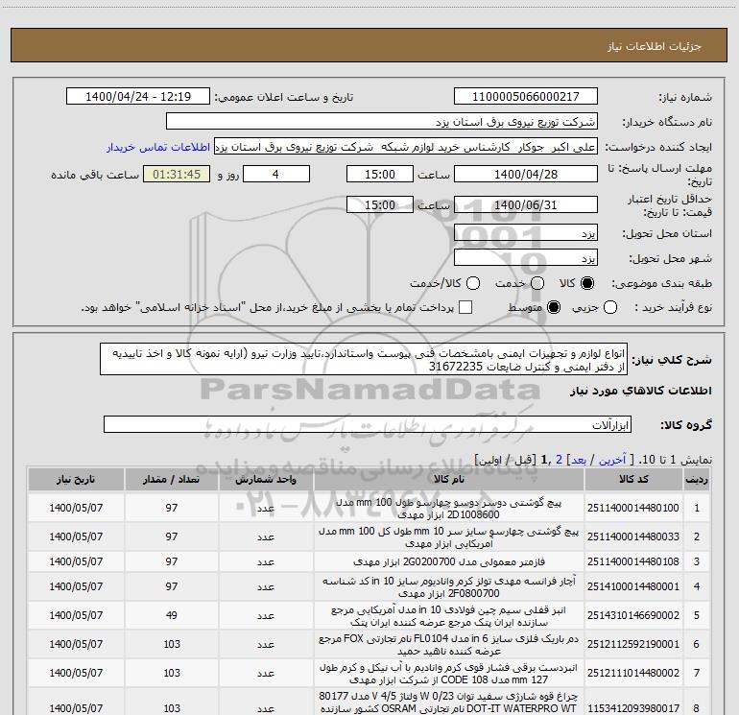
Task: Click the پیچ گوشتی چهارسو سایز سر 10 name
Action: coord(449,537)
